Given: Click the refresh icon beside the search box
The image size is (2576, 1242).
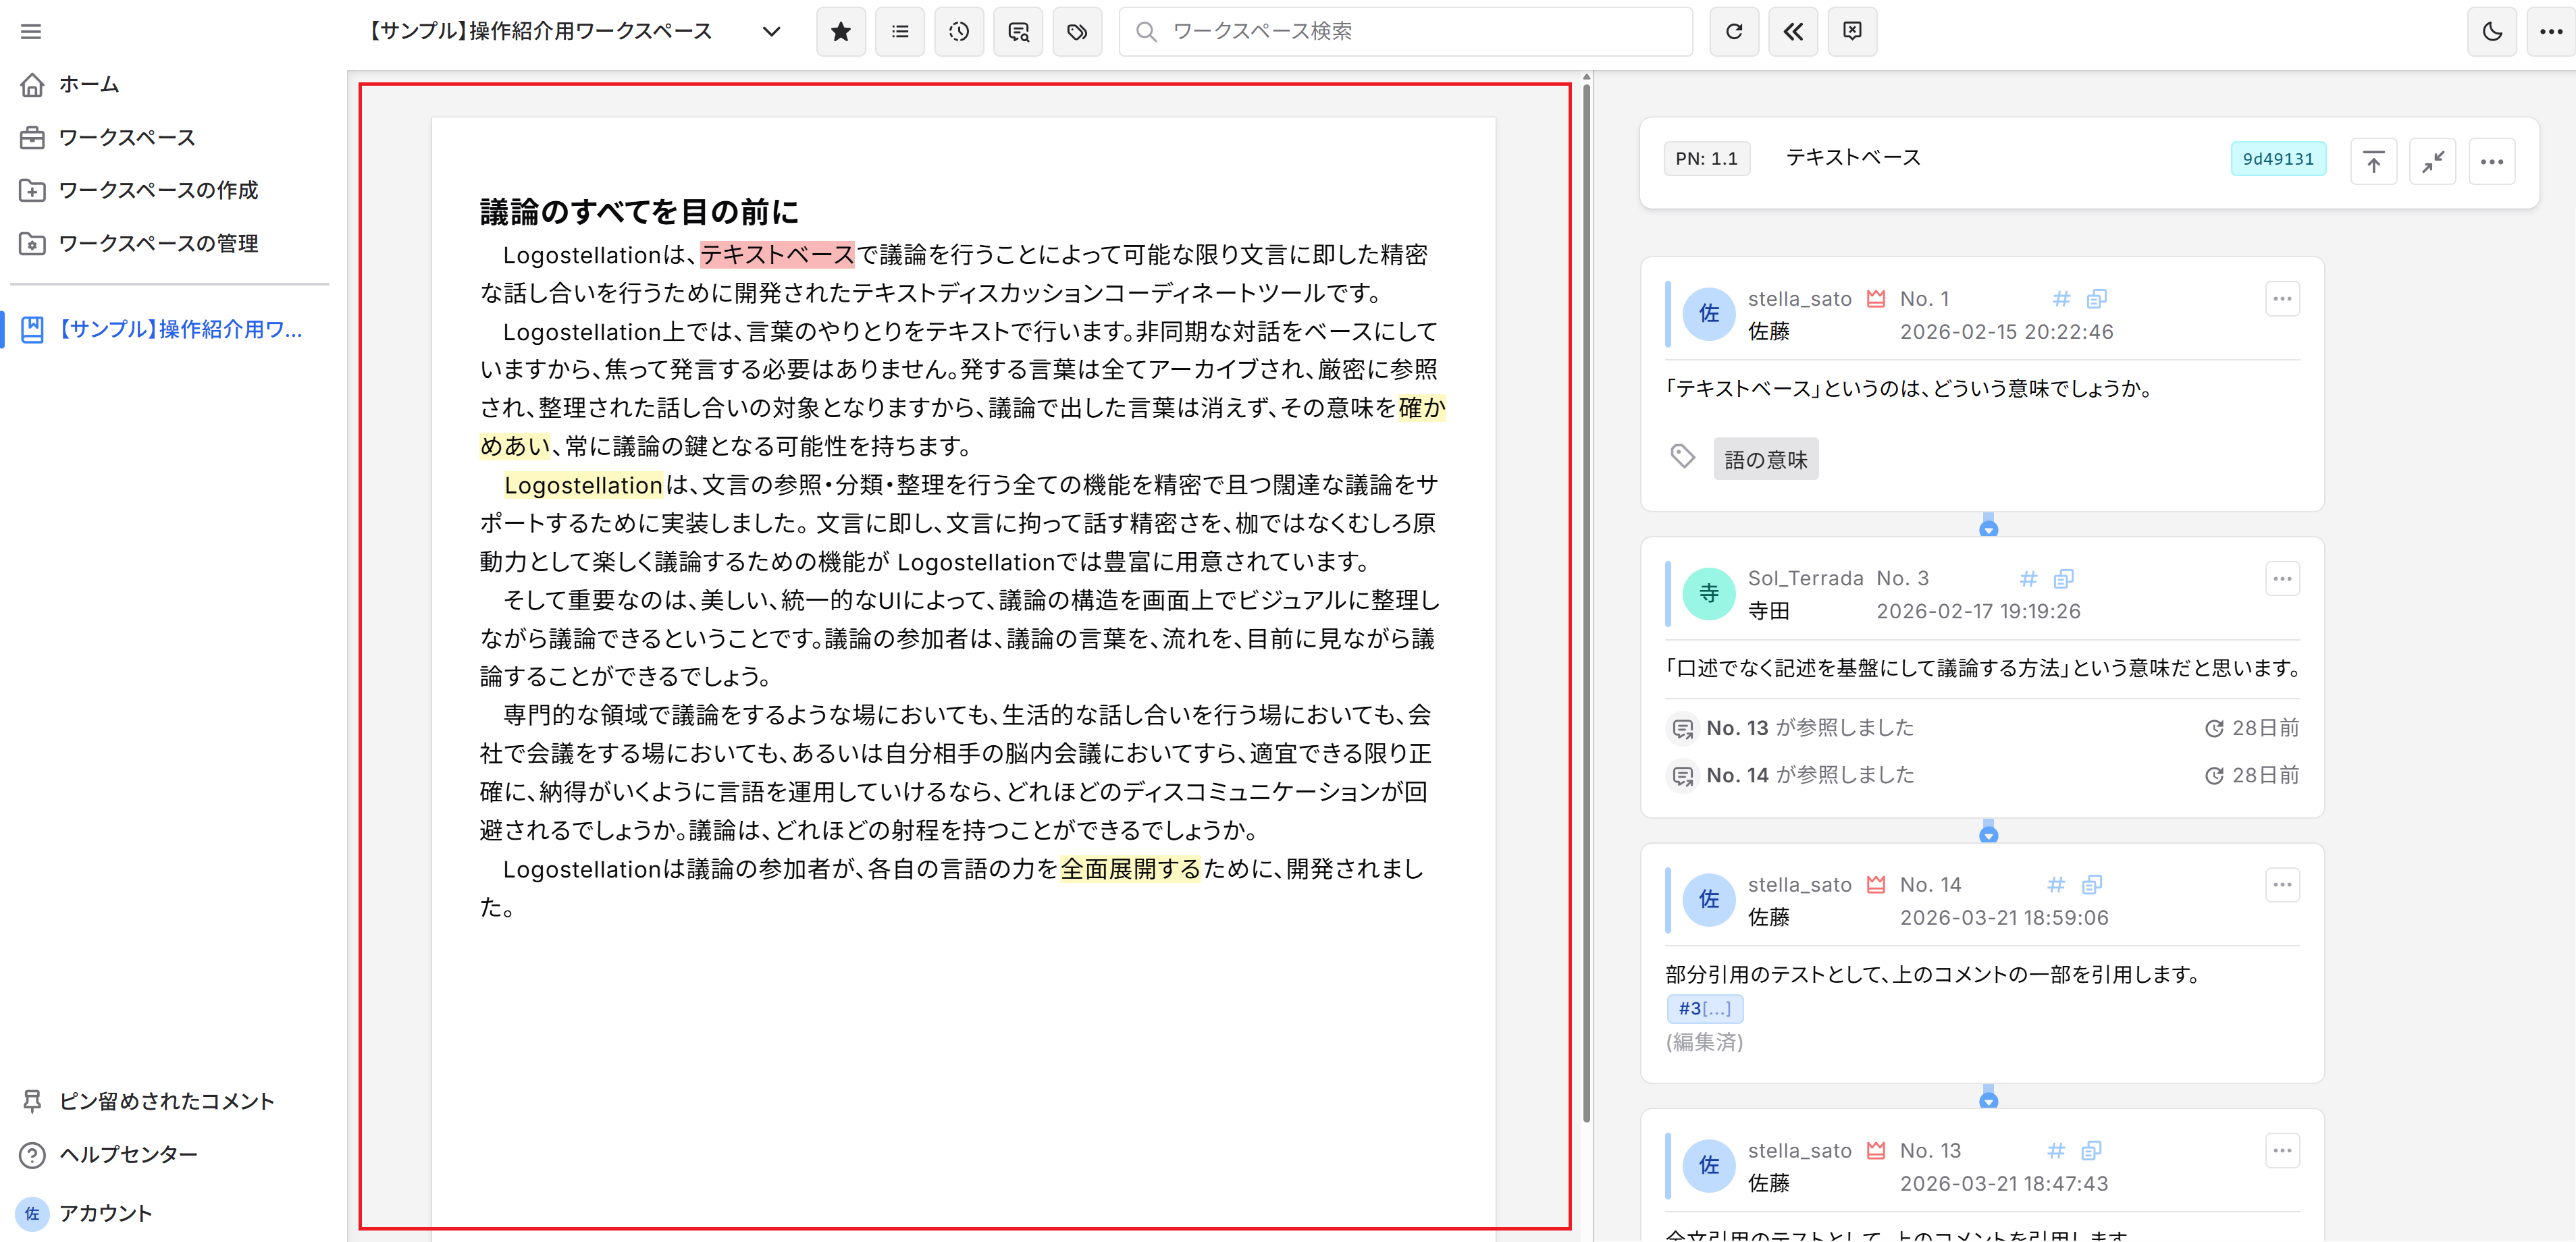Looking at the screenshot, I should 1734,32.
